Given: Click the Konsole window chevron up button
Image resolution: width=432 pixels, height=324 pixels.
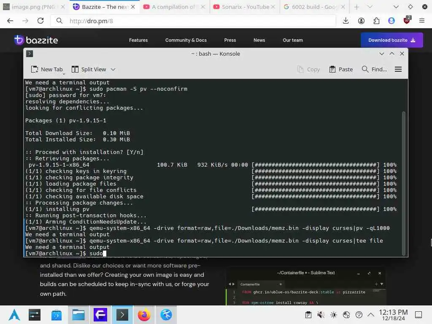Looking at the screenshot, I should (x=392, y=54).
